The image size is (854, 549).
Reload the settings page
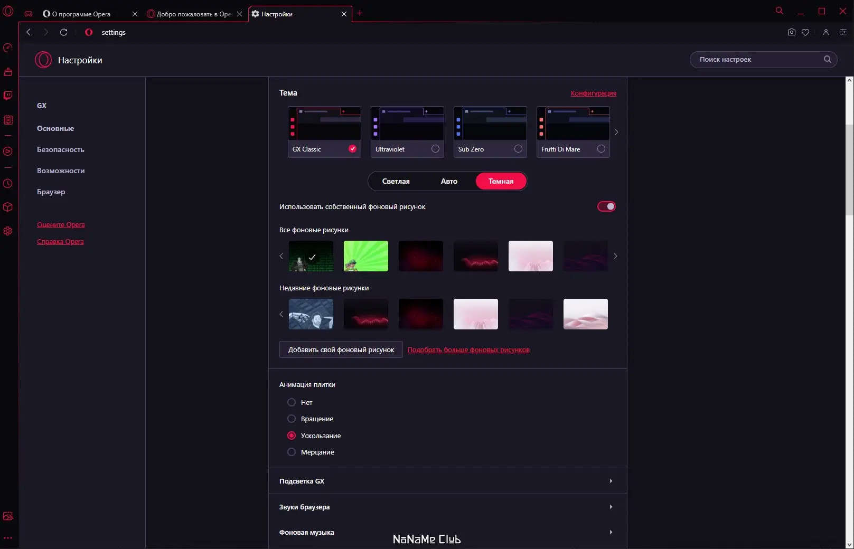coord(64,32)
